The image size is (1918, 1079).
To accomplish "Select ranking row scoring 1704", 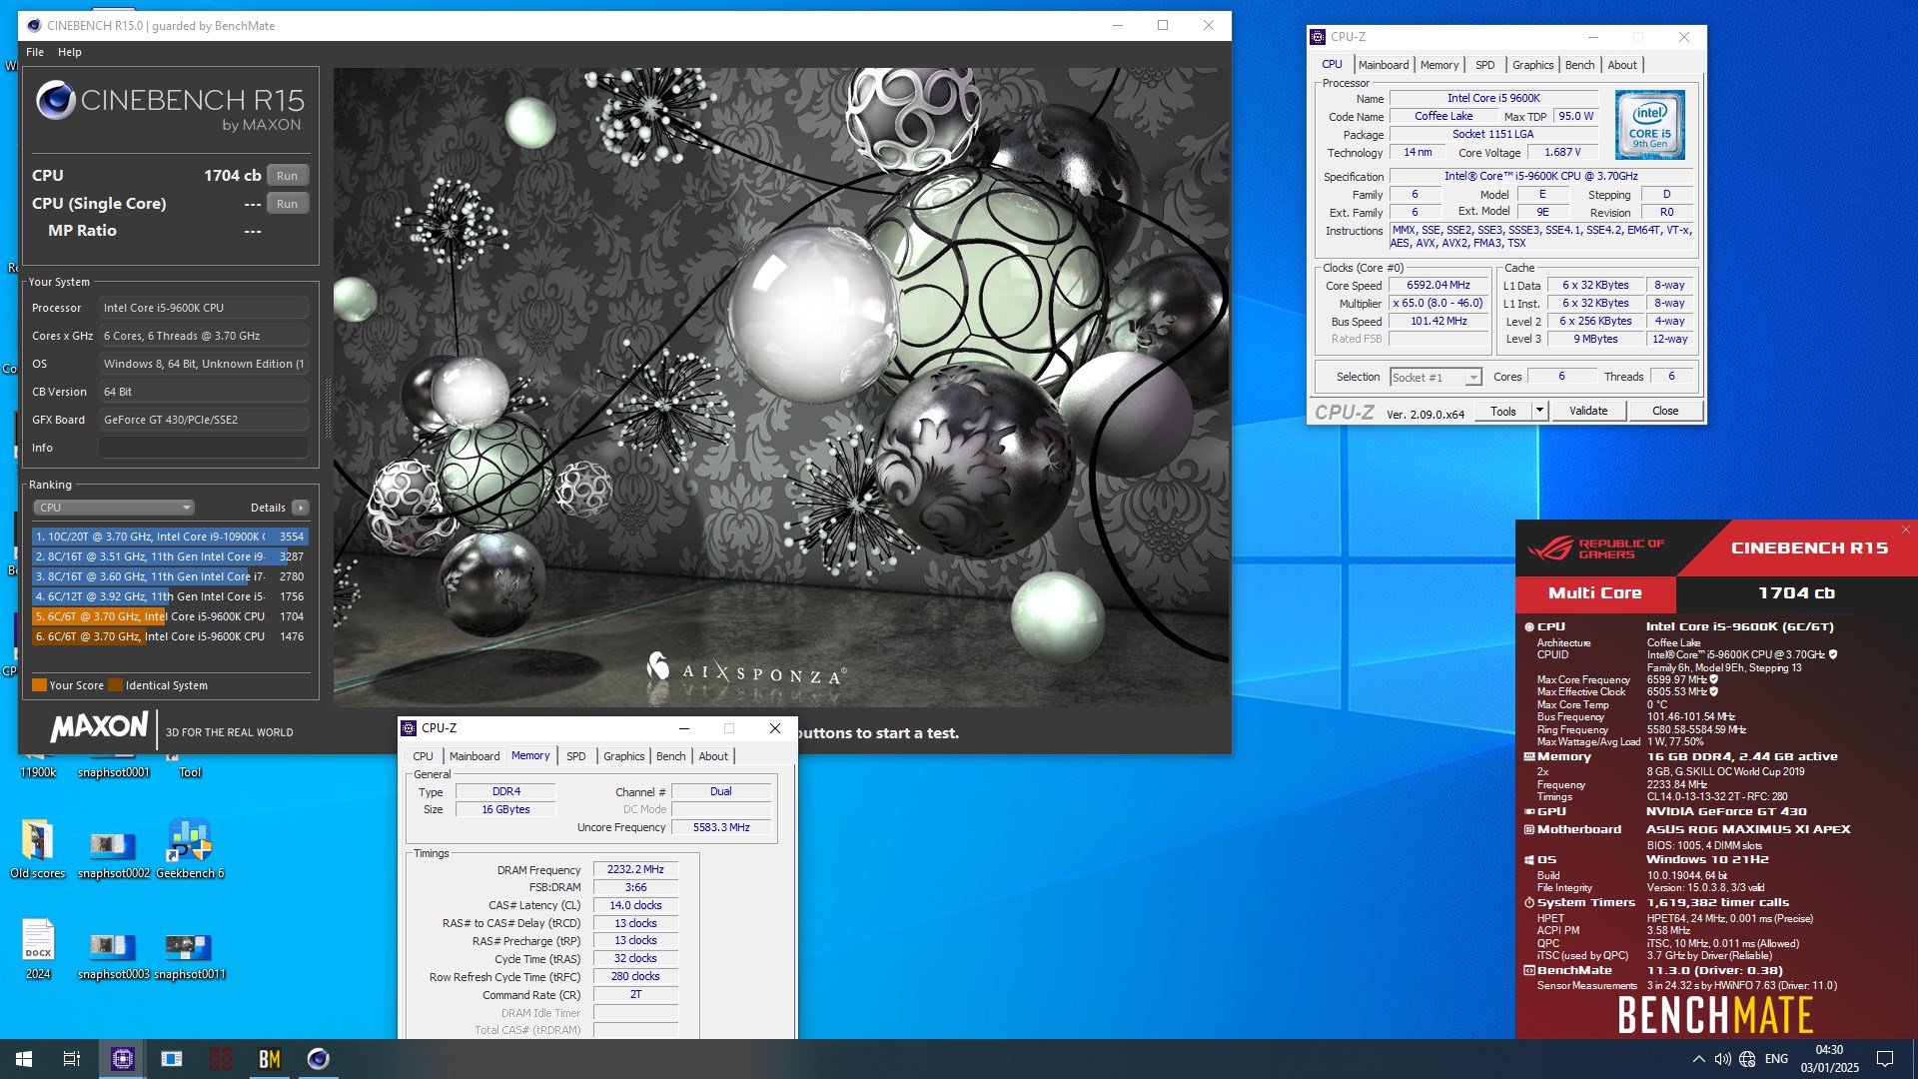I will [x=170, y=616].
